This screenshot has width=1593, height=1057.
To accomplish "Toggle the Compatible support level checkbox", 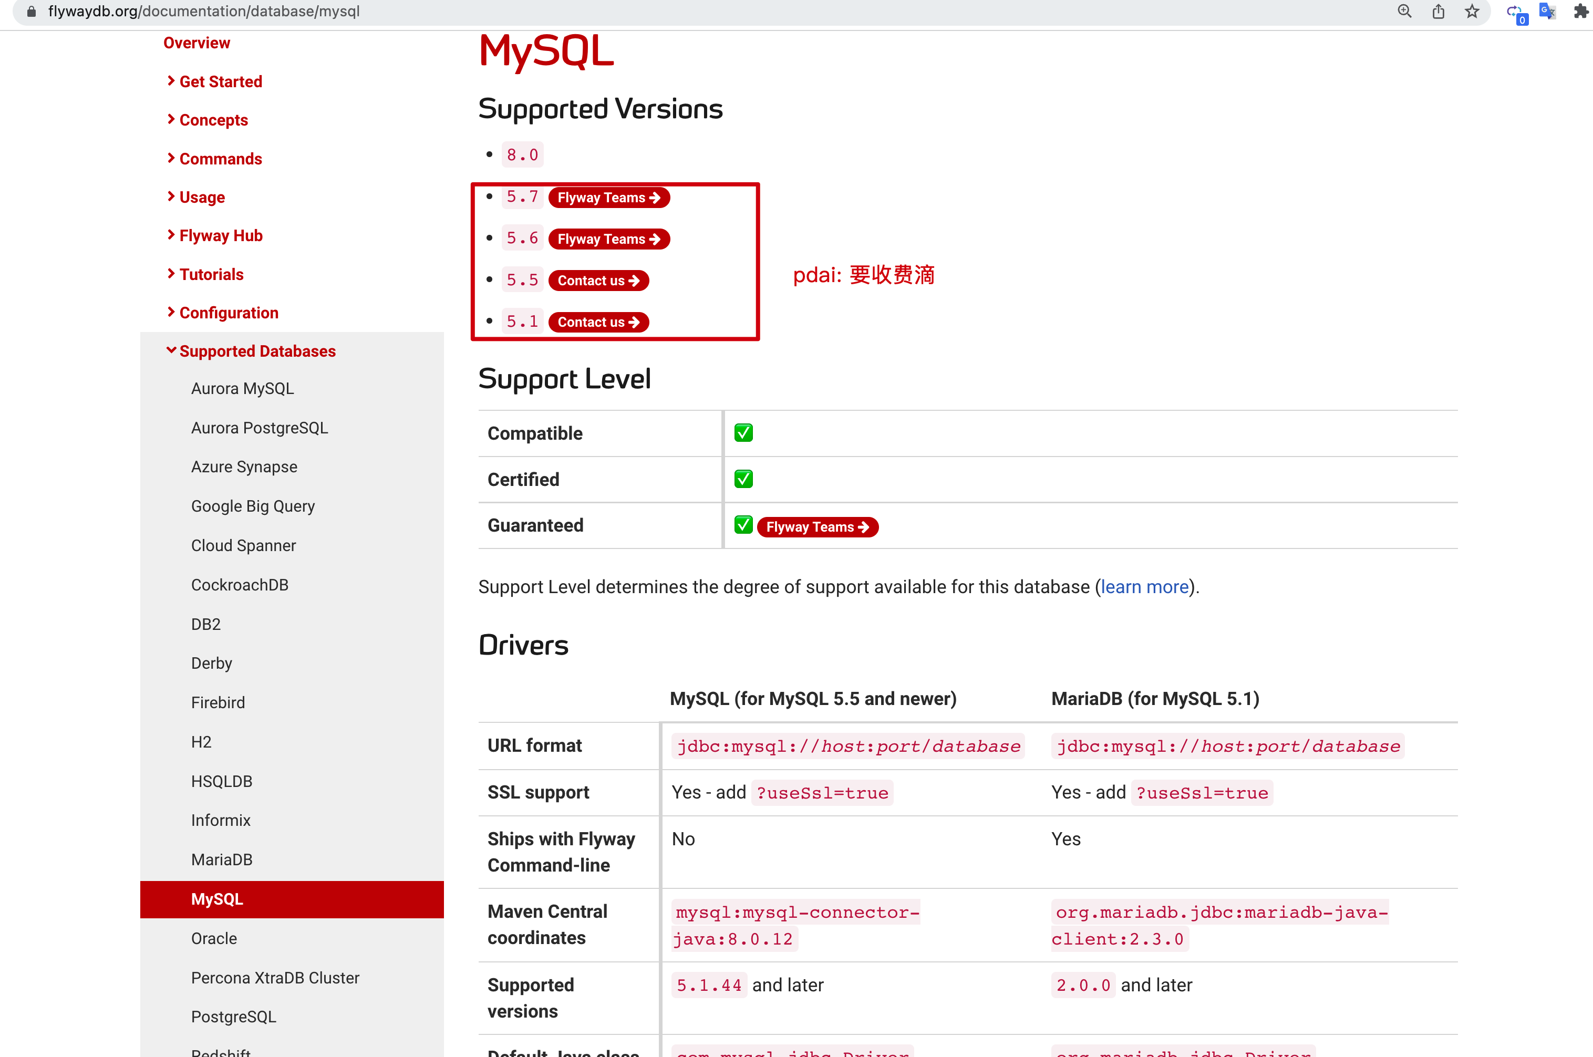I will click(x=743, y=433).
